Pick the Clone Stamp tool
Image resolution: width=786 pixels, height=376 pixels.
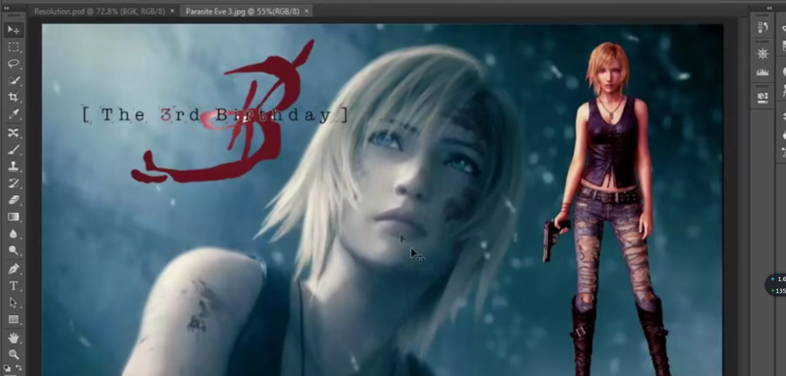(13, 166)
